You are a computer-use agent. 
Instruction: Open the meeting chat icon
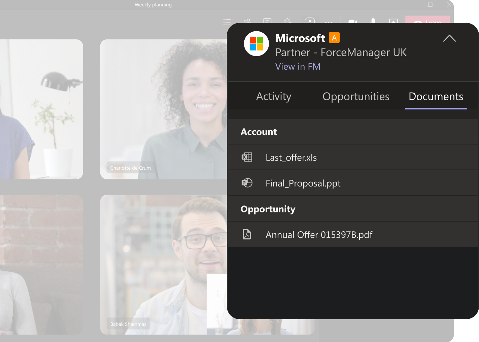pyautogui.click(x=267, y=21)
